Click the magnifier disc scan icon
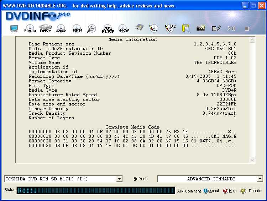Screen dimensions: 267x201 click(91, 28)
